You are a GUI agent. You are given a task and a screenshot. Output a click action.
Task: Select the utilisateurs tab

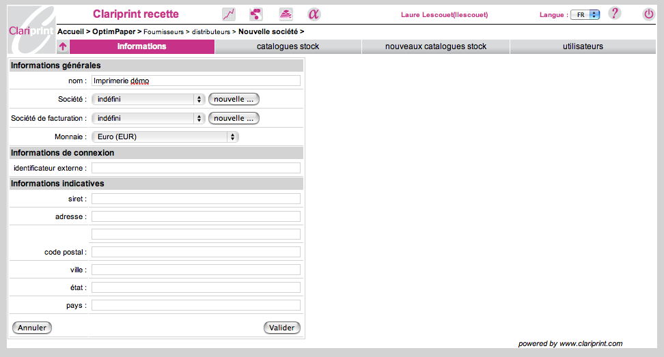pyautogui.click(x=582, y=46)
